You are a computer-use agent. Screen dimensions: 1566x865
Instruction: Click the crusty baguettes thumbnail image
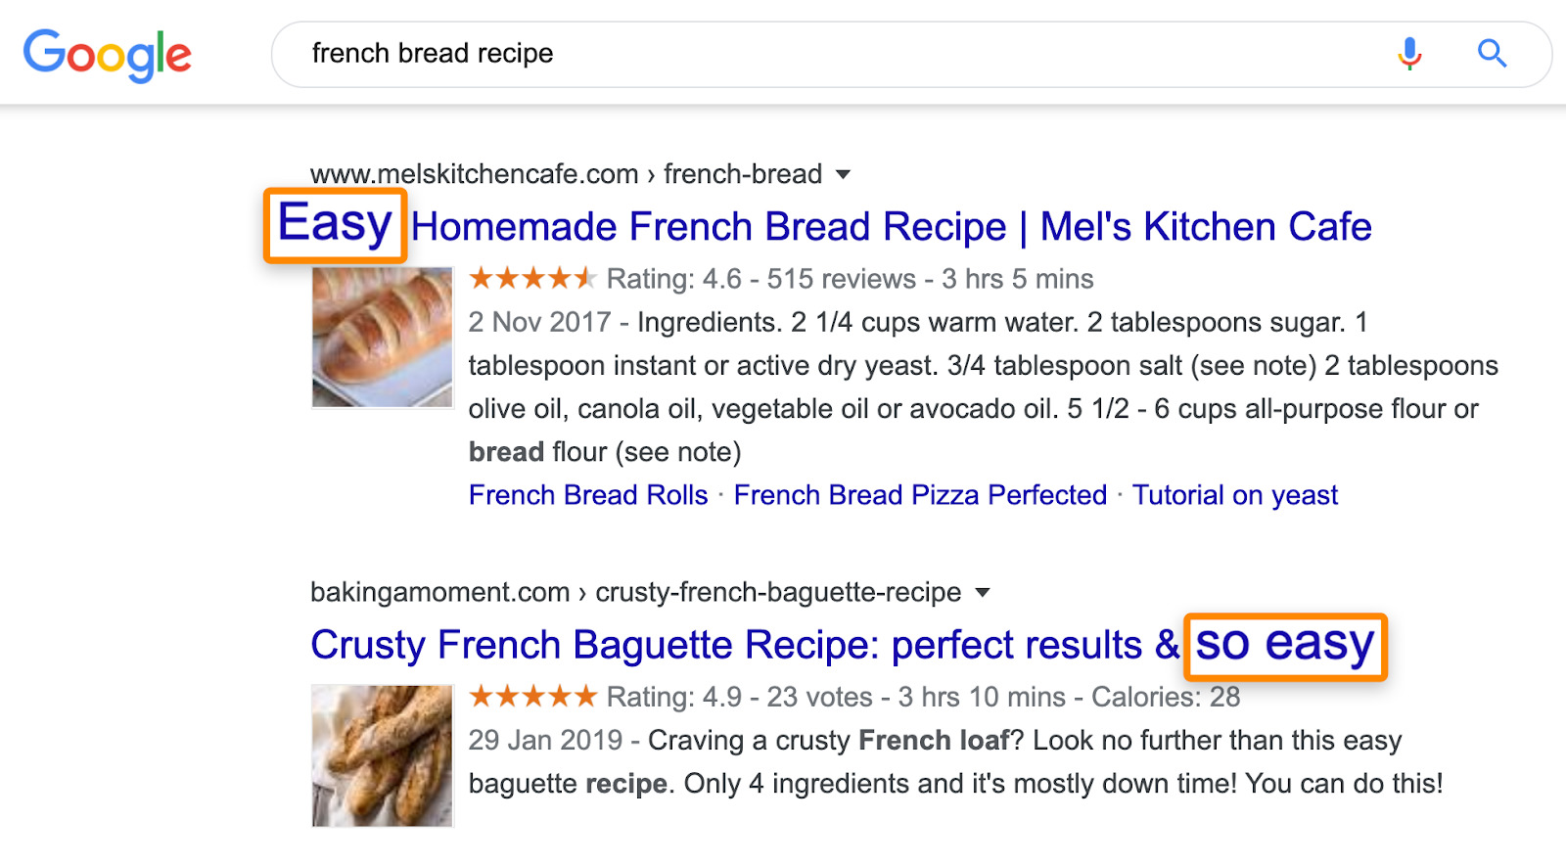click(x=383, y=755)
